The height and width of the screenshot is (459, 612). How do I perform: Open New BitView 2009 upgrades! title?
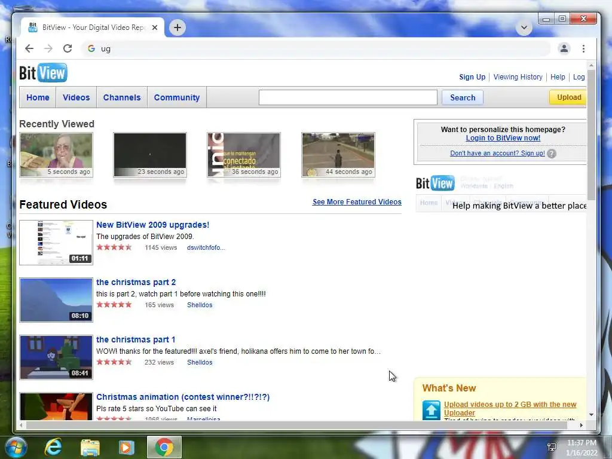click(152, 225)
